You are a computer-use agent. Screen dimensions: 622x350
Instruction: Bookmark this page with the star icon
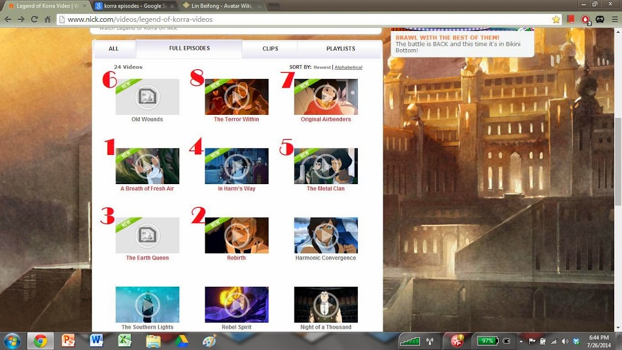[x=556, y=19]
